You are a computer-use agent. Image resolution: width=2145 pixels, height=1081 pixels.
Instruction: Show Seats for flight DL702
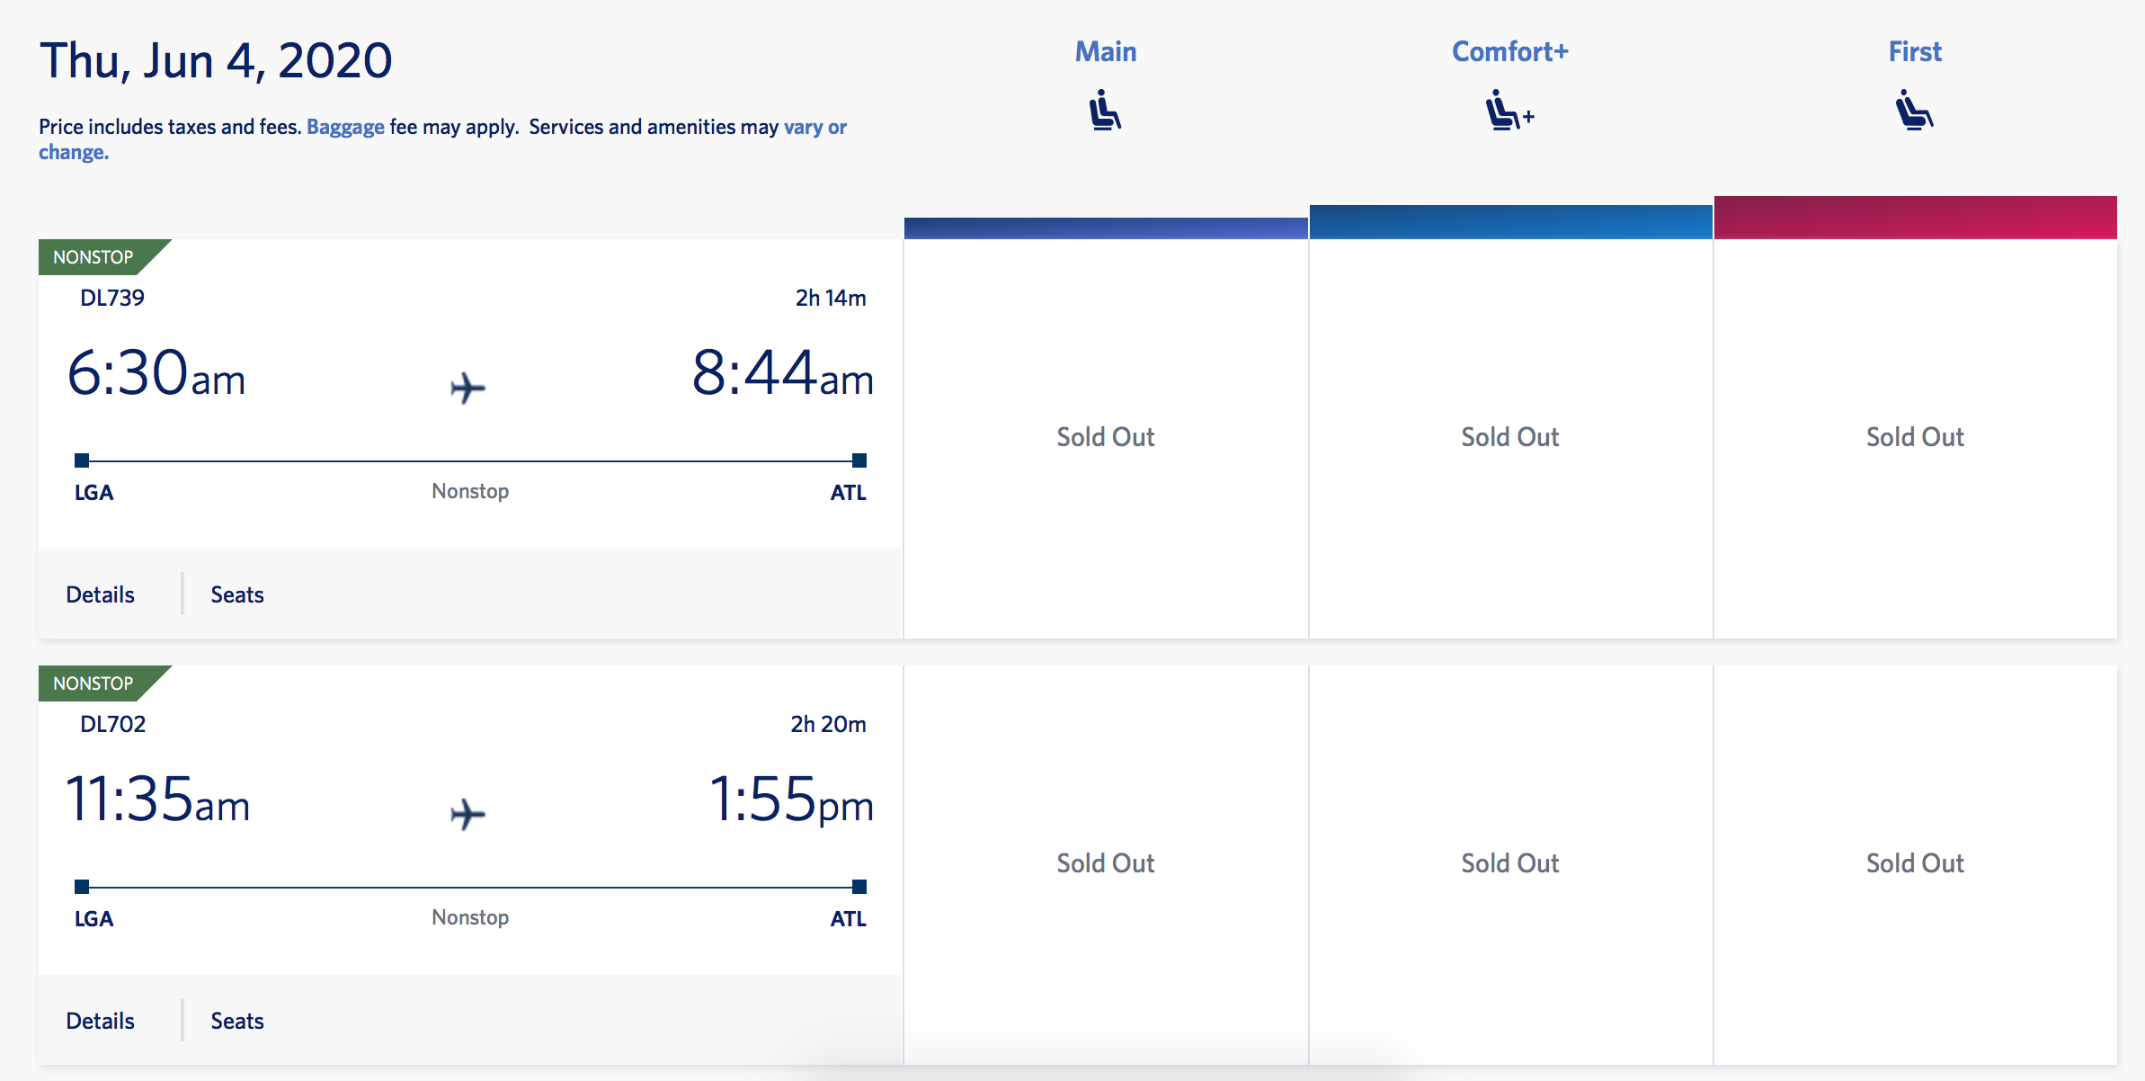pyautogui.click(x=237, y=1021)
